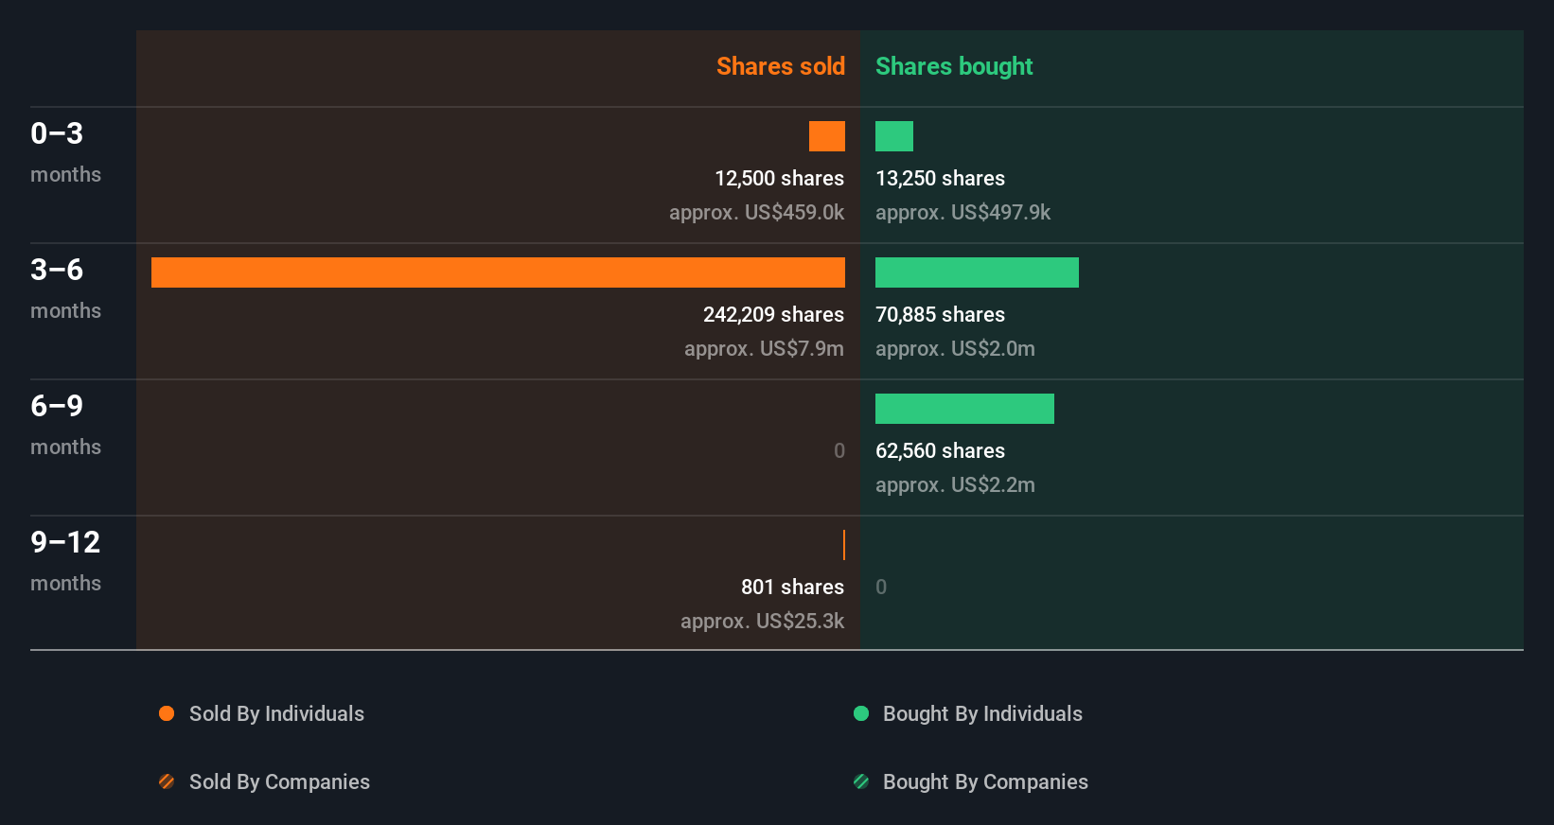Click the 801 shares value
Image resolution: width=1554 pixels, height=825 pixels.
(792, 587)
